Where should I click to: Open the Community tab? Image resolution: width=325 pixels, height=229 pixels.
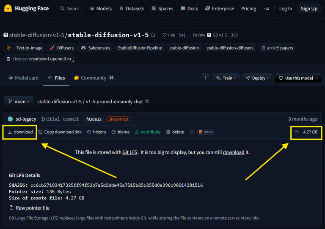click(94, 78)
